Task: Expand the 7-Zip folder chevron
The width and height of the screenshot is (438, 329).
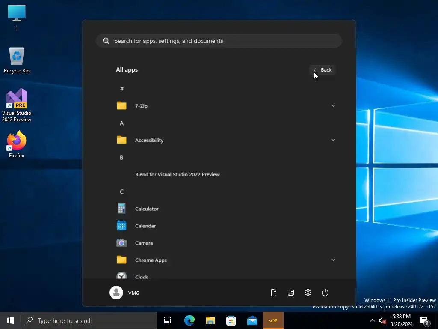Action: click(x=333, y=106)
